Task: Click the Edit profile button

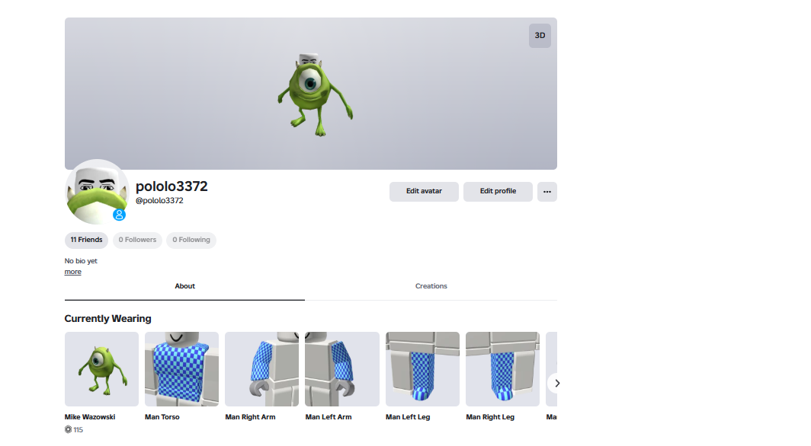Action: (498, 192)
